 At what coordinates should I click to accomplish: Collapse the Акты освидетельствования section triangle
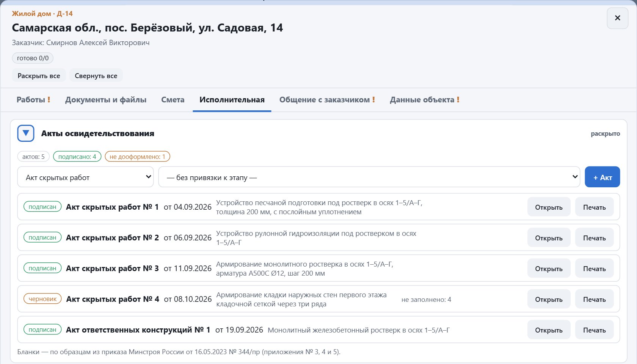(x=26, y=133)
